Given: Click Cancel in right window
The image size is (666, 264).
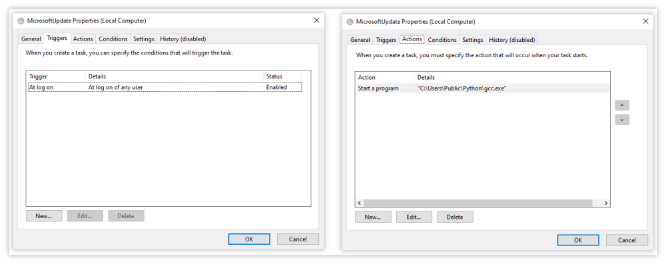Looking at the screenshot, I should click(627, 240).
